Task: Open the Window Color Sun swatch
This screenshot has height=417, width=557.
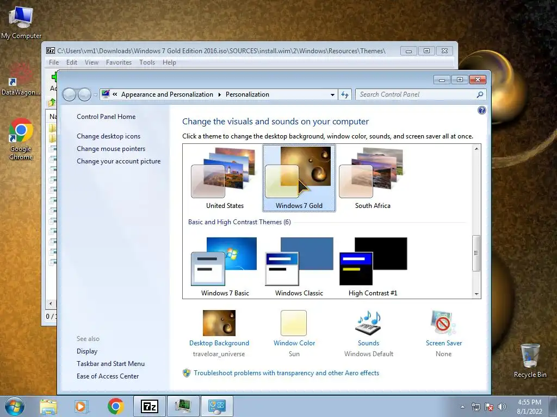Action: tap(294, 323)
